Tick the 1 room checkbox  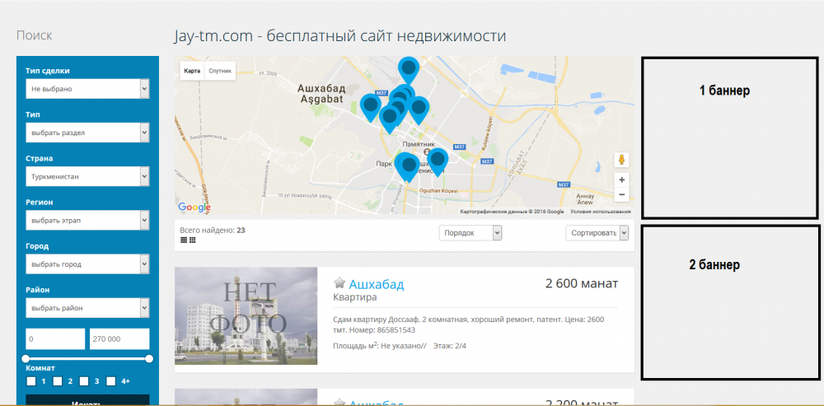point(31,380)
